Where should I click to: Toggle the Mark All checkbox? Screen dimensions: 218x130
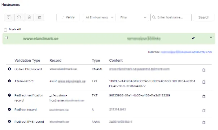[x=5, y=30]
